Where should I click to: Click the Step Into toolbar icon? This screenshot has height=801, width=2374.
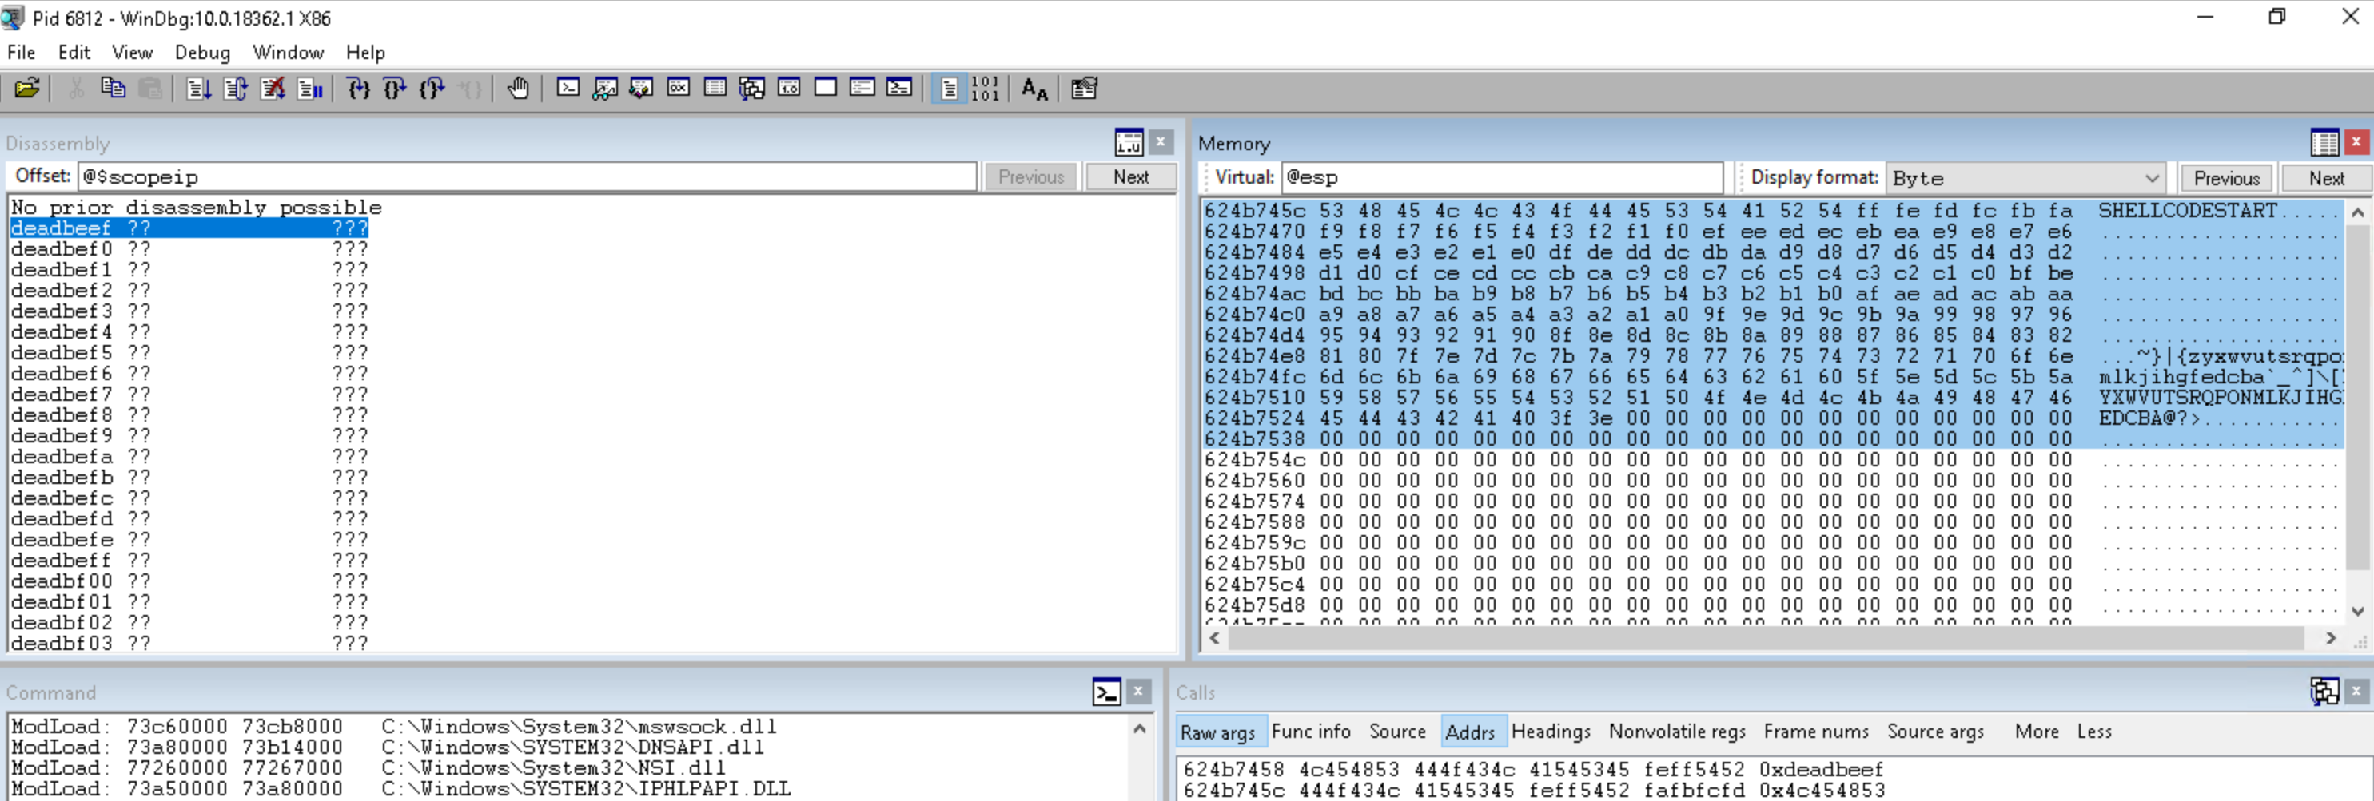click(x=357, y=89)
